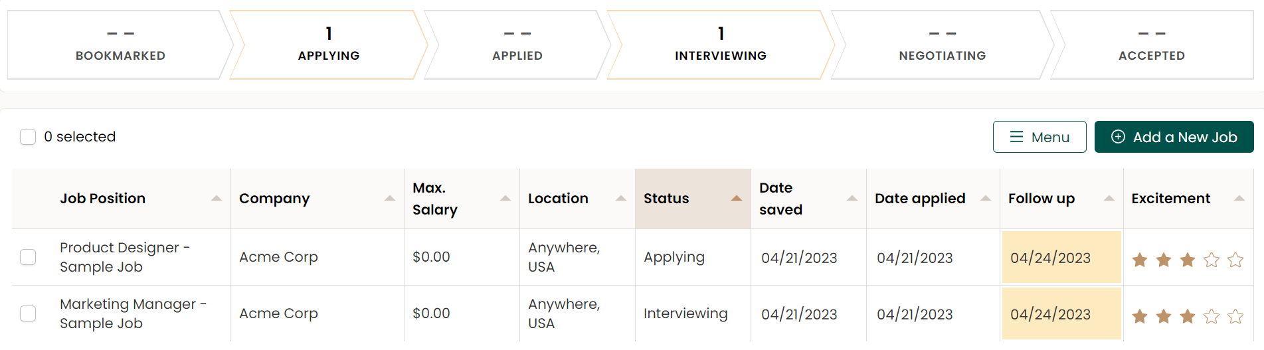Viewport: 1264px width, 350px height.
Task: Click the fourth star for Marketing Manager excitement
Action: (1211, 316)
